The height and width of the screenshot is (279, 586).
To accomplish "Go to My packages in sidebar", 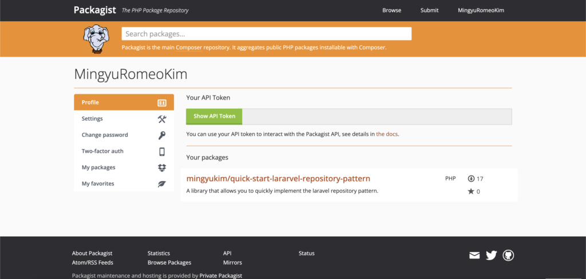I will coord(124,168).
